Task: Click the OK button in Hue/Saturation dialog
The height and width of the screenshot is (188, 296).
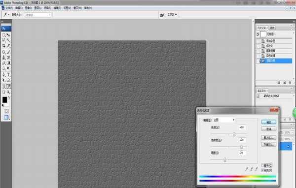Action: click(x=269, y=122)
